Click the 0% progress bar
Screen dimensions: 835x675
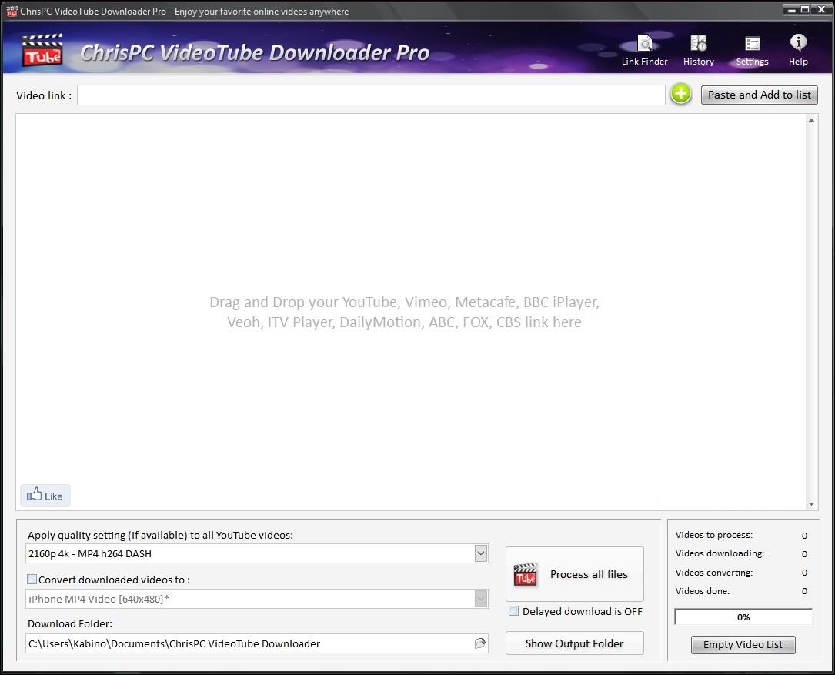click(743, 617)
